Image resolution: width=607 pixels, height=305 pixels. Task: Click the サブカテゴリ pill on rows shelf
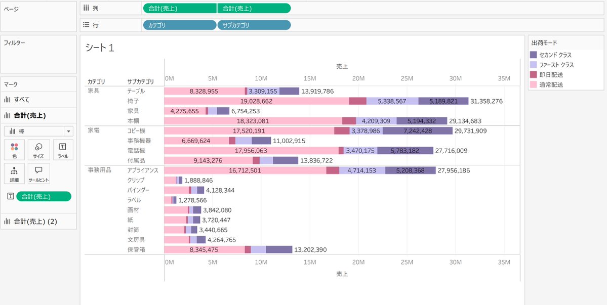pos(254,25)
